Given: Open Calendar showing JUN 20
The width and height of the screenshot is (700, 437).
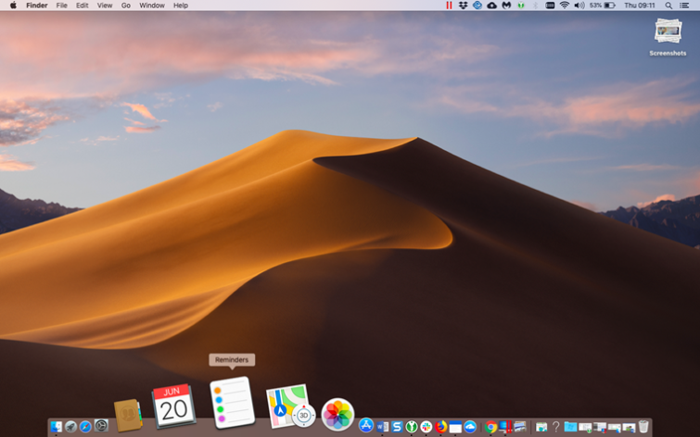Looking at the screenshot, I should click(x=173, y=406).
